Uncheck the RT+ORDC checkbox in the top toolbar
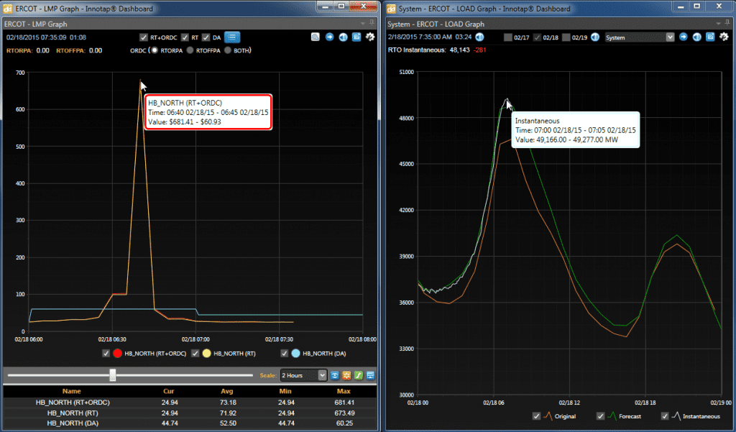 coord(144,37)
